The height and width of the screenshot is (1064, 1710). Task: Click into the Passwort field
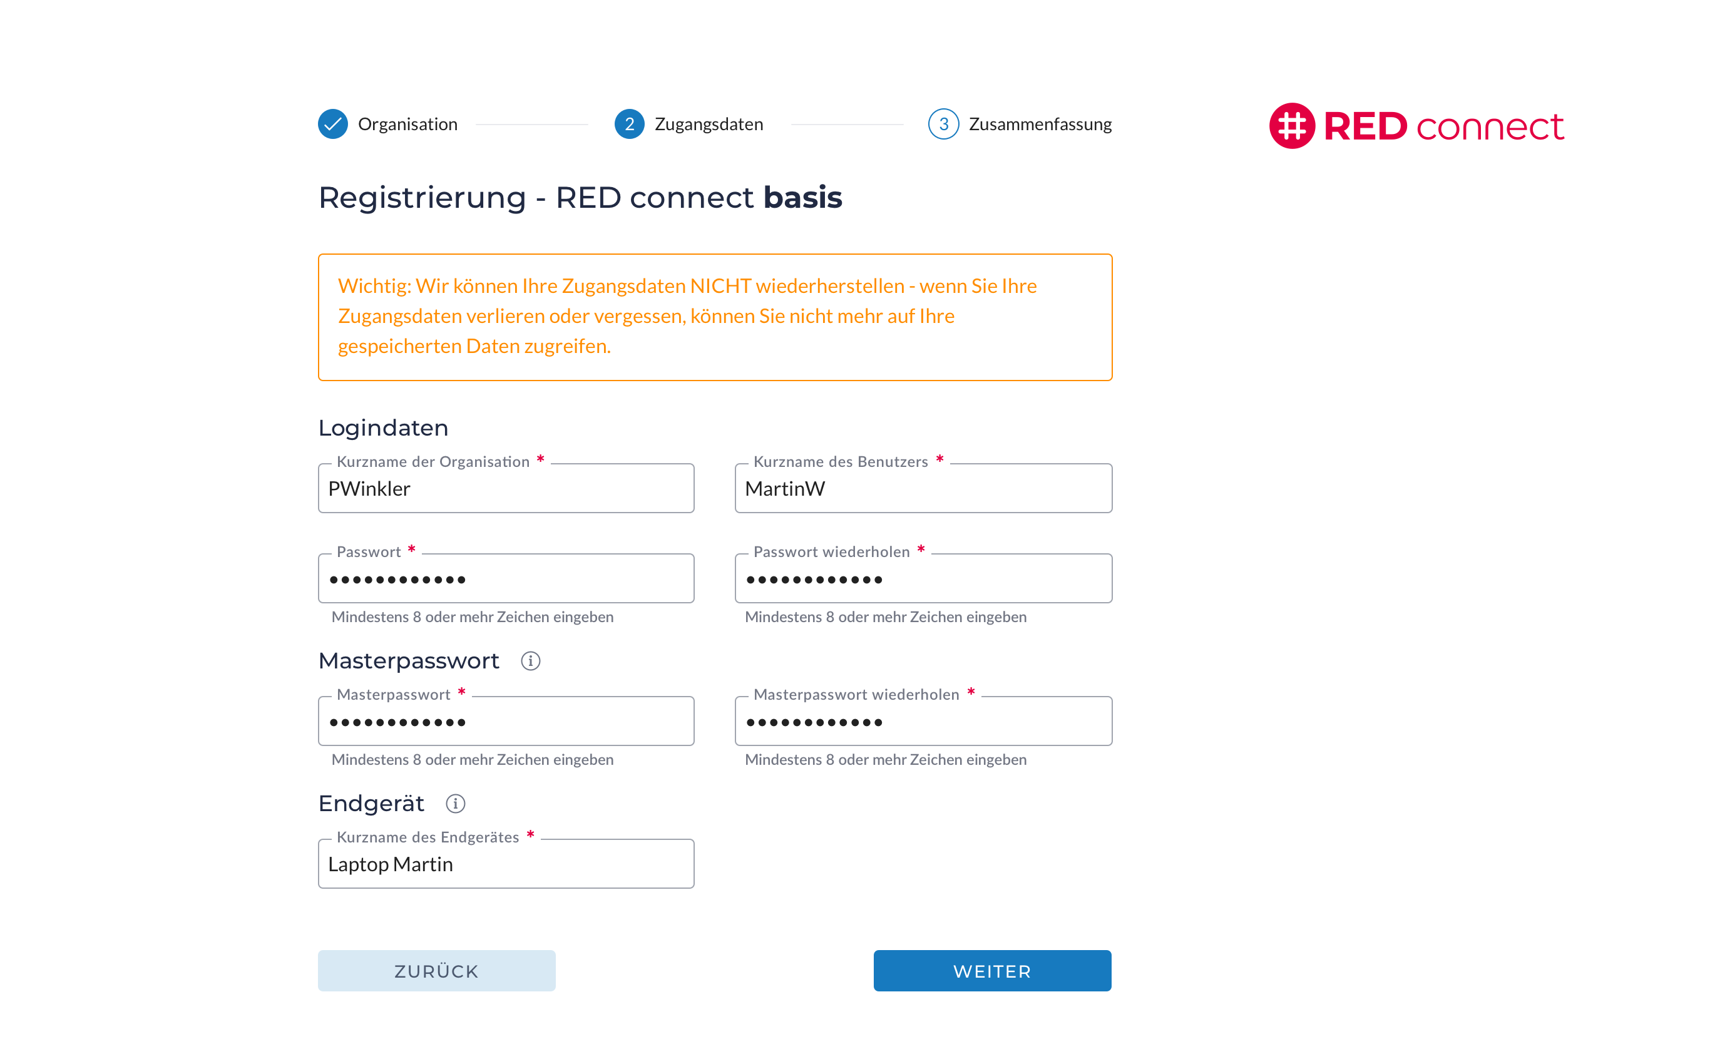pos(506,579)
